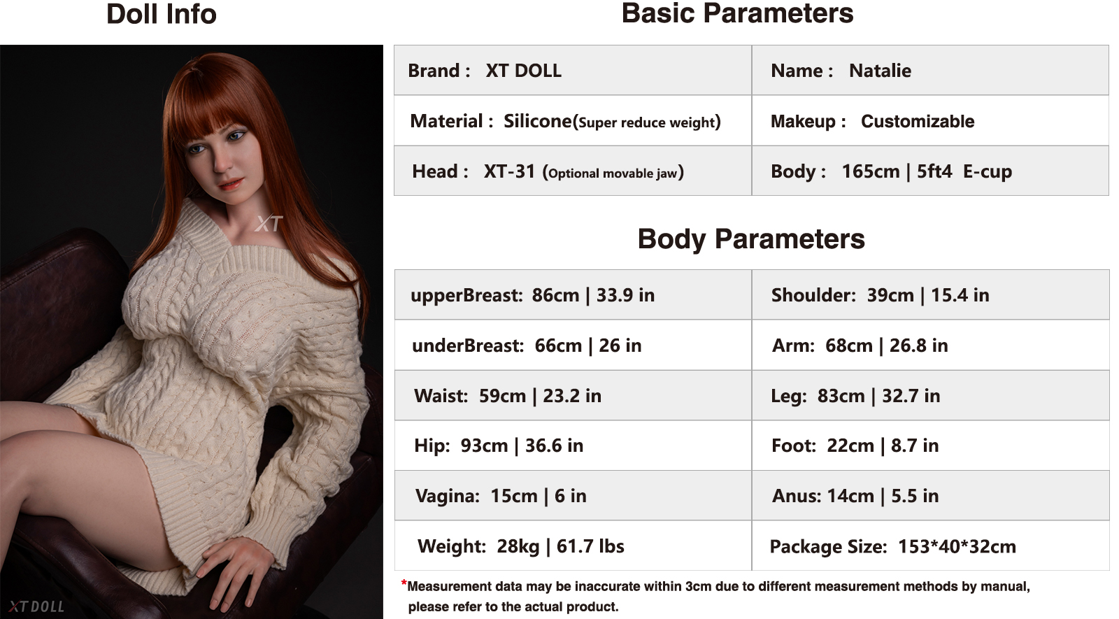Select the Head XT-31 cell
This screenshot has width=1119, height=619.
point(573,171)
